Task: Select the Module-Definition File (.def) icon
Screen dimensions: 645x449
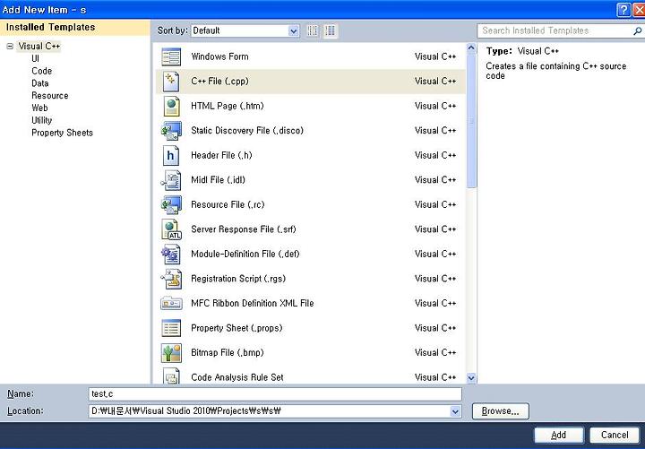Action: 171,255
